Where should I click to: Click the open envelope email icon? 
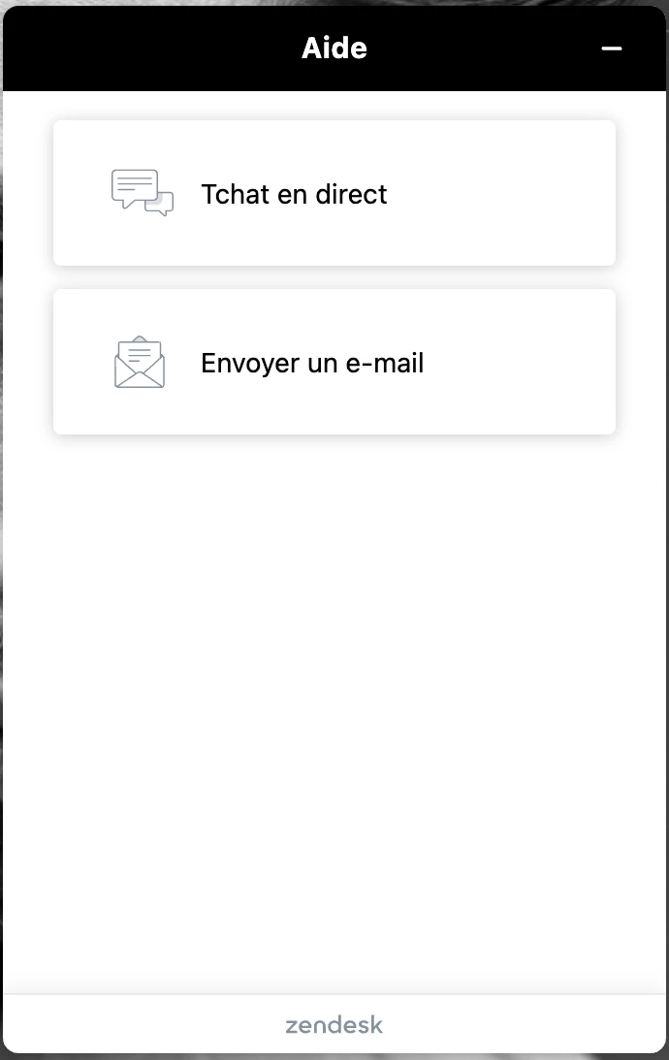pyautogui.click(x=140, y=362)
